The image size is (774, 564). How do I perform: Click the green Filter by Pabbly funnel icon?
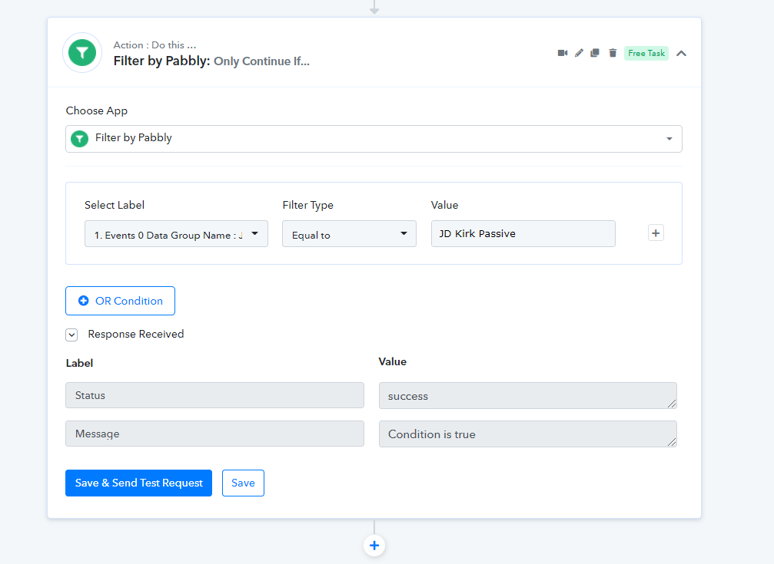pyautogui.click(x=82, y=53)
